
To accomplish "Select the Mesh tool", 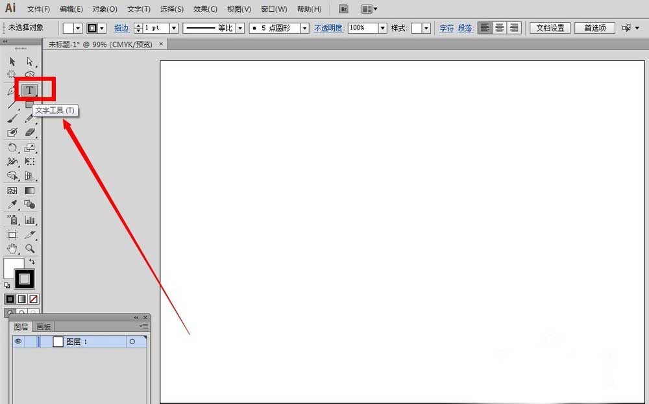I will pos(12,190).
